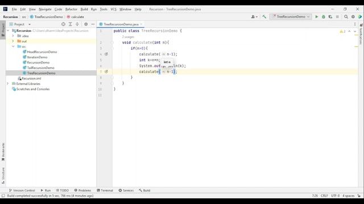This screenshot has height=204, width=364.
Task: Toggle Project side tool window button
Action: point(3,30)
